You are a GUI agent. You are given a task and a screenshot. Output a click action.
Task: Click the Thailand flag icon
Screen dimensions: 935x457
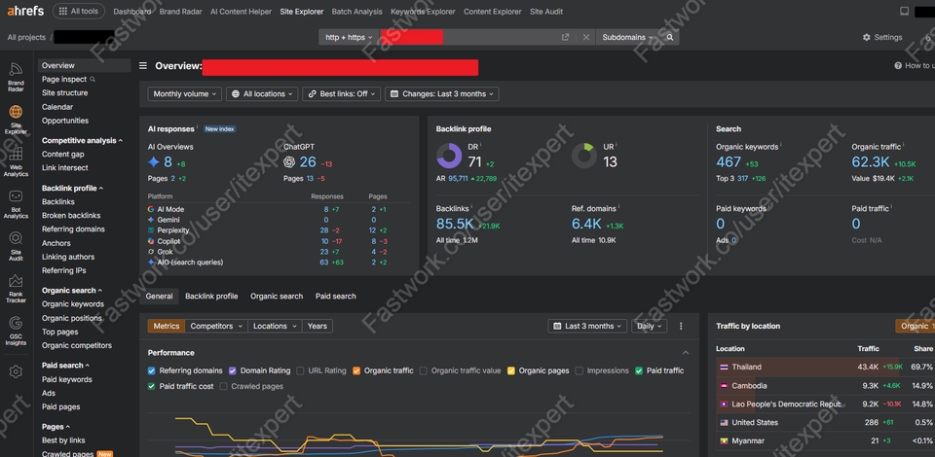(x=724, y=368)
